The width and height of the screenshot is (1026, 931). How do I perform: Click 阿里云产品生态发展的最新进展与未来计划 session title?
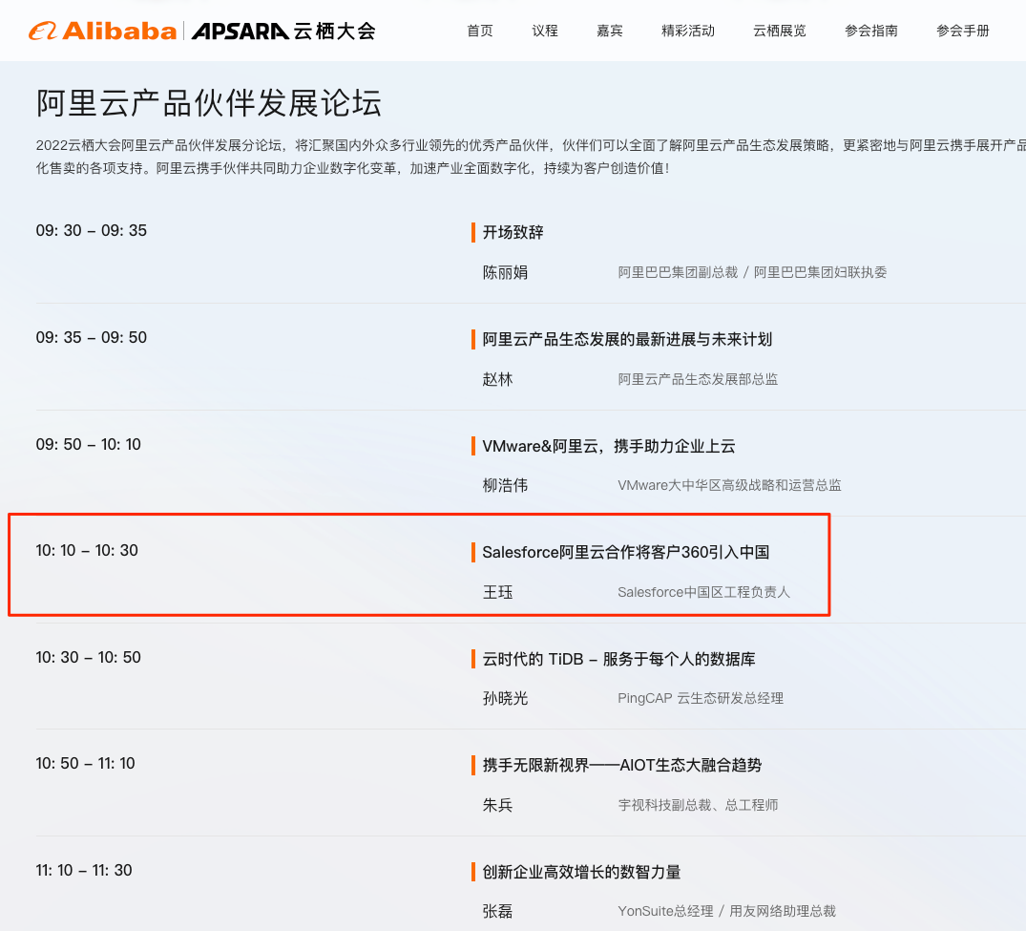pos(627,339)
